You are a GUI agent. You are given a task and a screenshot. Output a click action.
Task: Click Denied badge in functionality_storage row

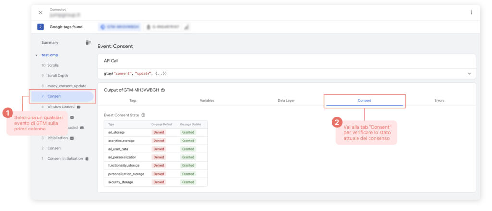pyautogui.click(x=159, y=165)
